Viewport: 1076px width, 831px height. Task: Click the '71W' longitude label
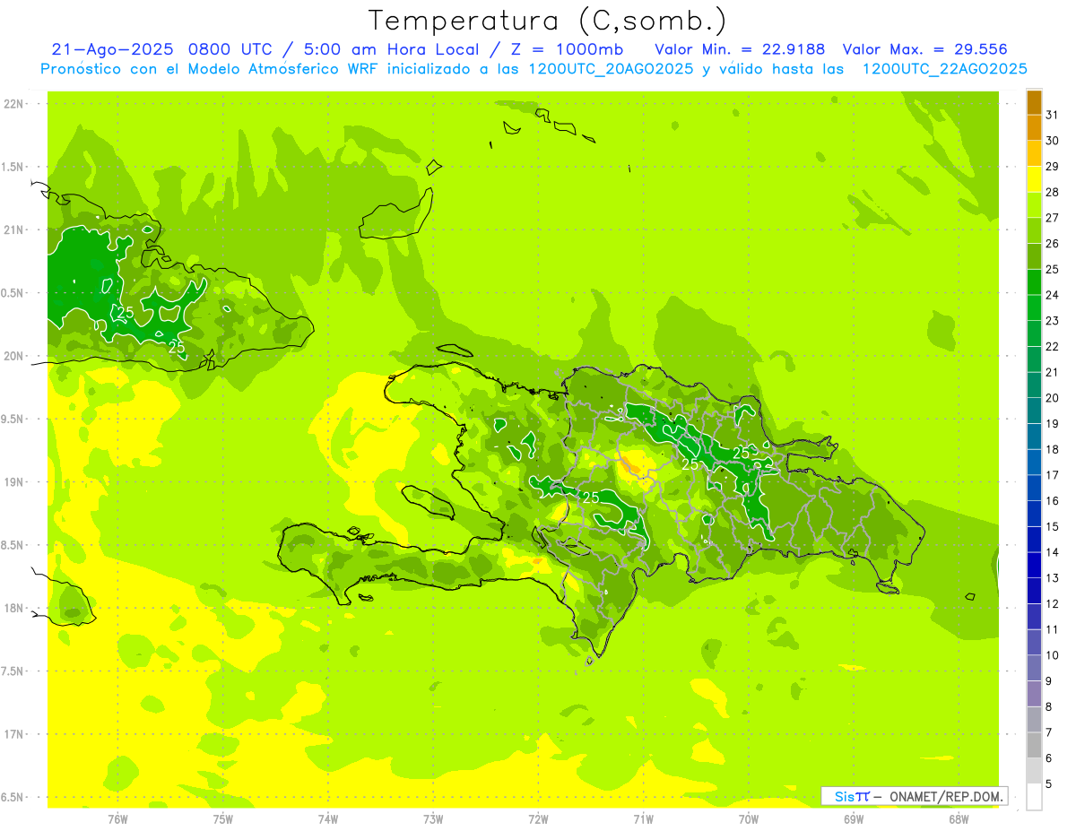click(x=643, y=819)
